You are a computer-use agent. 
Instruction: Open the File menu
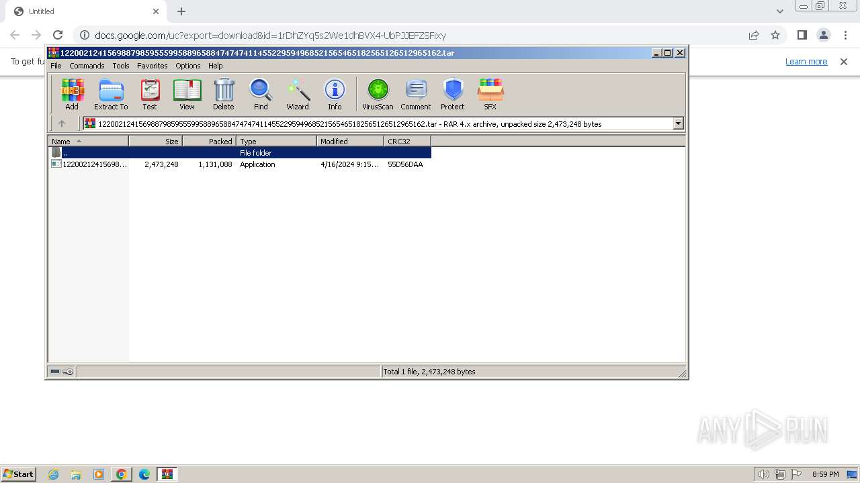tap(56, 66)
